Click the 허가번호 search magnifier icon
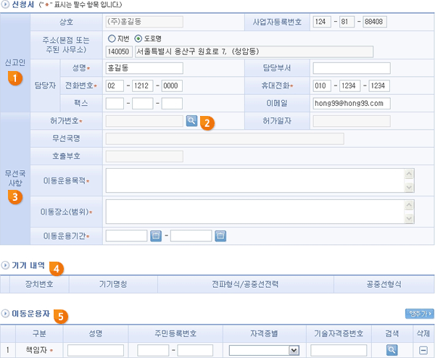Image resolution: width=435 pixels, height=358 pixels. pyautogui.click(x=191, y=120)
